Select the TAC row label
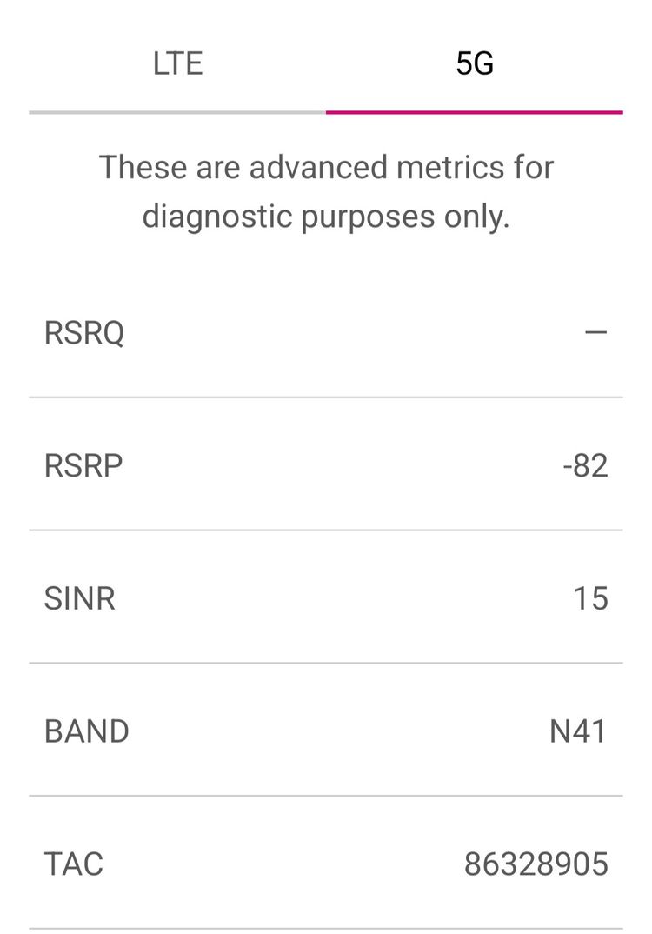This screenshot has width=652, height=934. (74, 864)
